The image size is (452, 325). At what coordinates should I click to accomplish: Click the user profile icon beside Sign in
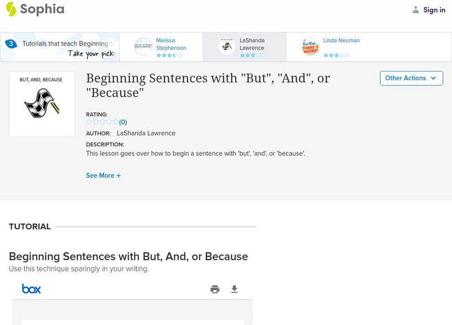tap(416, 10)
